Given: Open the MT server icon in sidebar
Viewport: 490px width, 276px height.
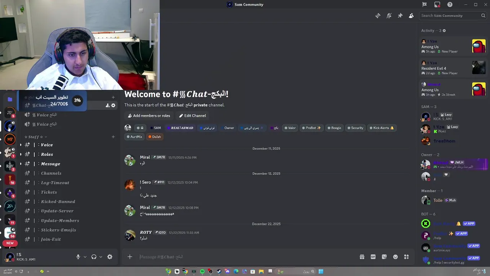Looking at the screenshot, I should click(x=10, y=139).
